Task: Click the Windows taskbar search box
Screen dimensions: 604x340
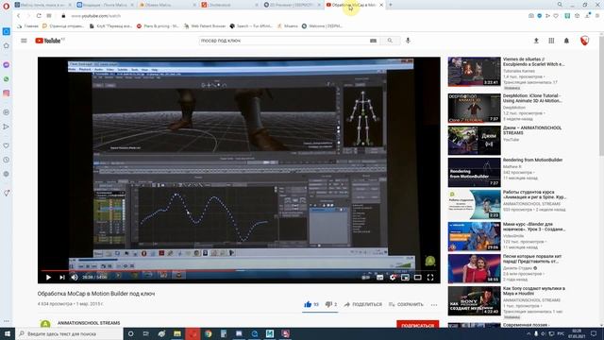Action: click(69, 333)
